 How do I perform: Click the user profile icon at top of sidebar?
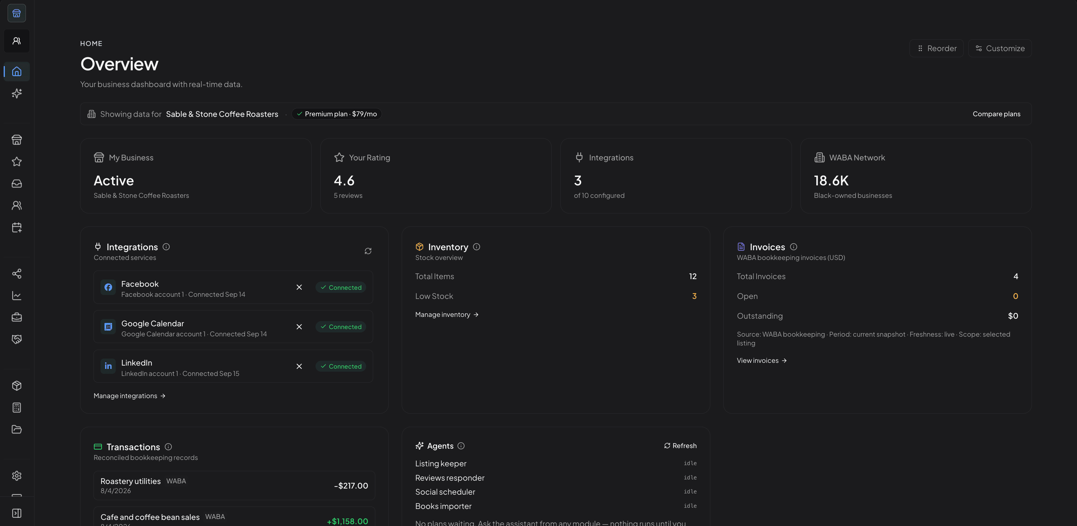(x=17, y=41)
